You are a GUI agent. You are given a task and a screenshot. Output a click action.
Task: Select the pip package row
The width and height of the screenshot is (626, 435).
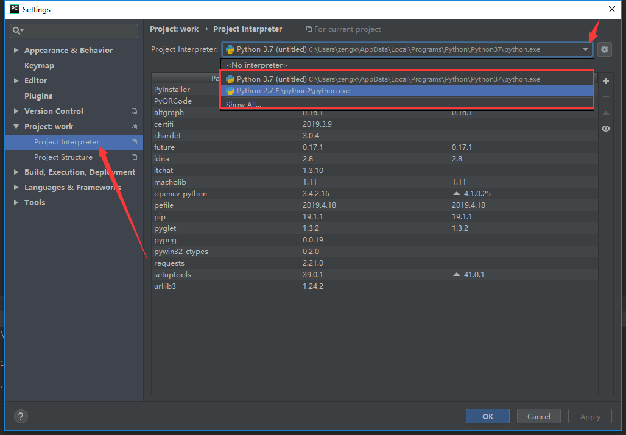click(375, 217)
